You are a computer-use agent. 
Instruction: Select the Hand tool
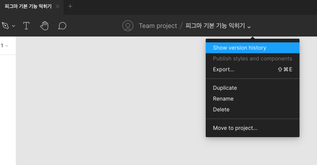(44, 26)
